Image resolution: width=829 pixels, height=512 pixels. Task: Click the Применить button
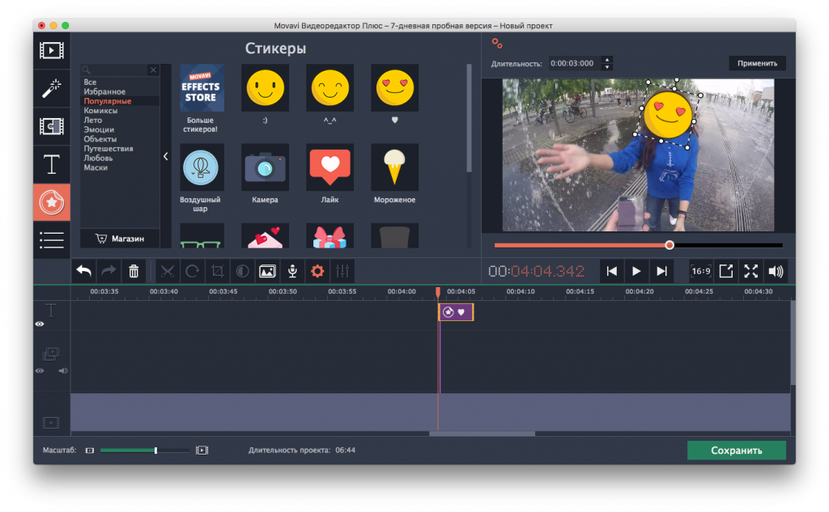tap(757, 63)
